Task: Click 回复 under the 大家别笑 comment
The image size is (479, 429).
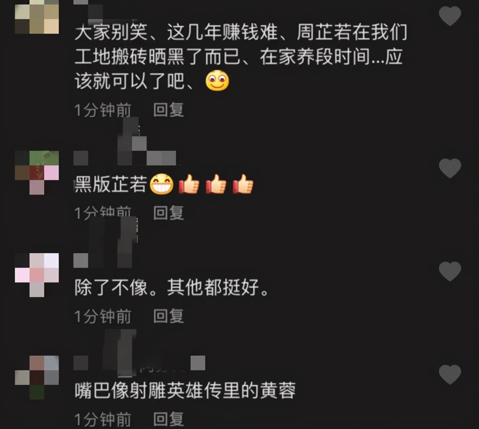Action: point(168,110)
